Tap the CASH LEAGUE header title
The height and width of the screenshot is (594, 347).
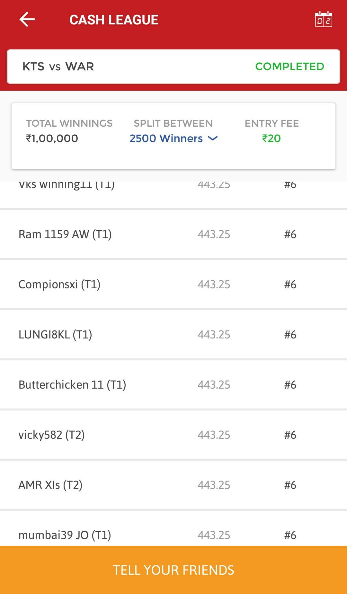click(x=114, y=20)
